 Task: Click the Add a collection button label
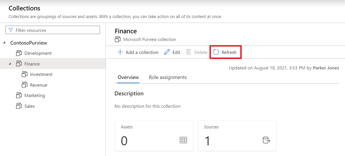142,52
